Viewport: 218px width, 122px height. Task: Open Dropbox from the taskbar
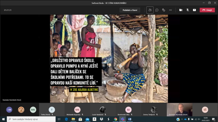click(x=101, y=119)
